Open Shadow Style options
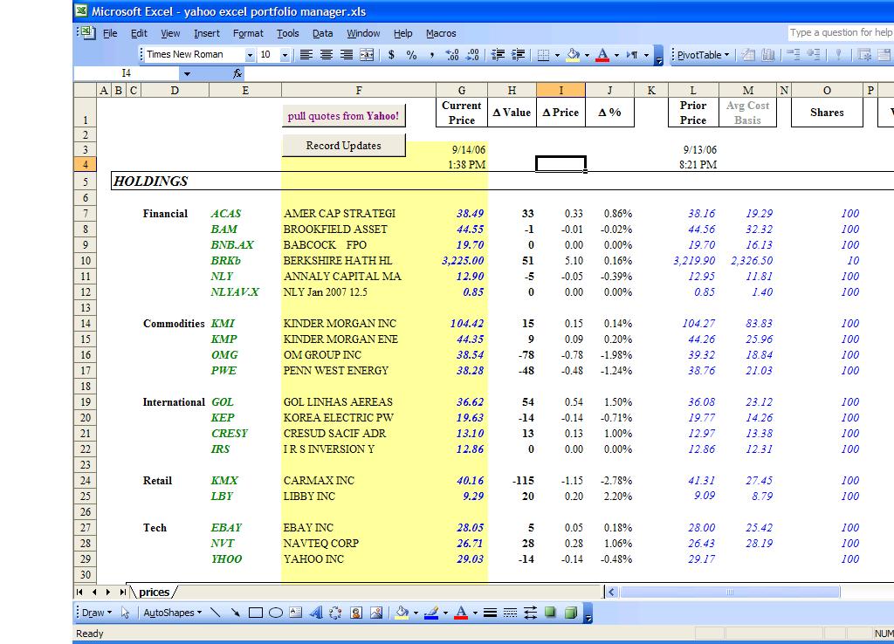Viewport: 894px width, 644px height. point(550,613)
